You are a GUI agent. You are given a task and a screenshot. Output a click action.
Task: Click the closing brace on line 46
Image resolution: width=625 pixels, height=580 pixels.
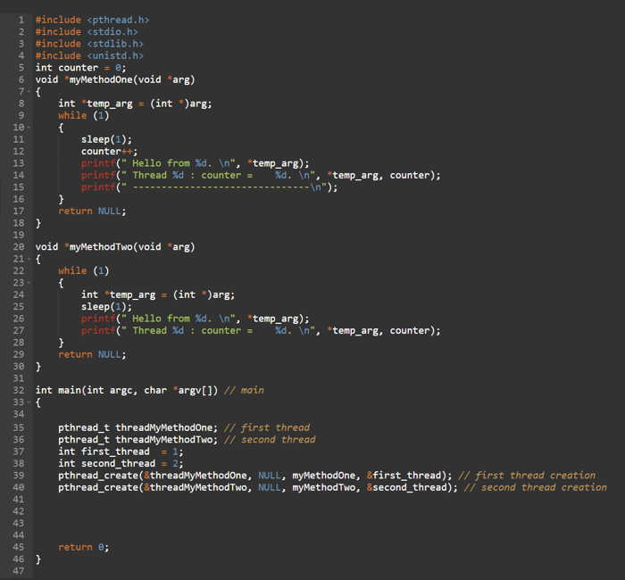tap(38, 559)
